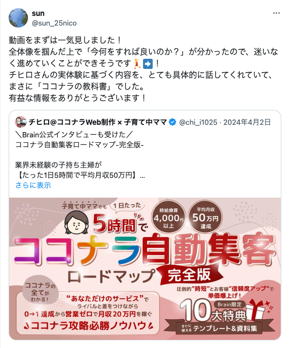Open the three-dot more options menu
289x348 pixels.
coord(276,13)
